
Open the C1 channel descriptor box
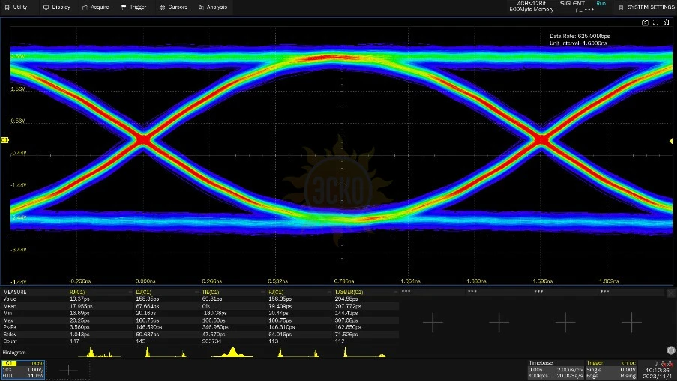tap(23, 370)
